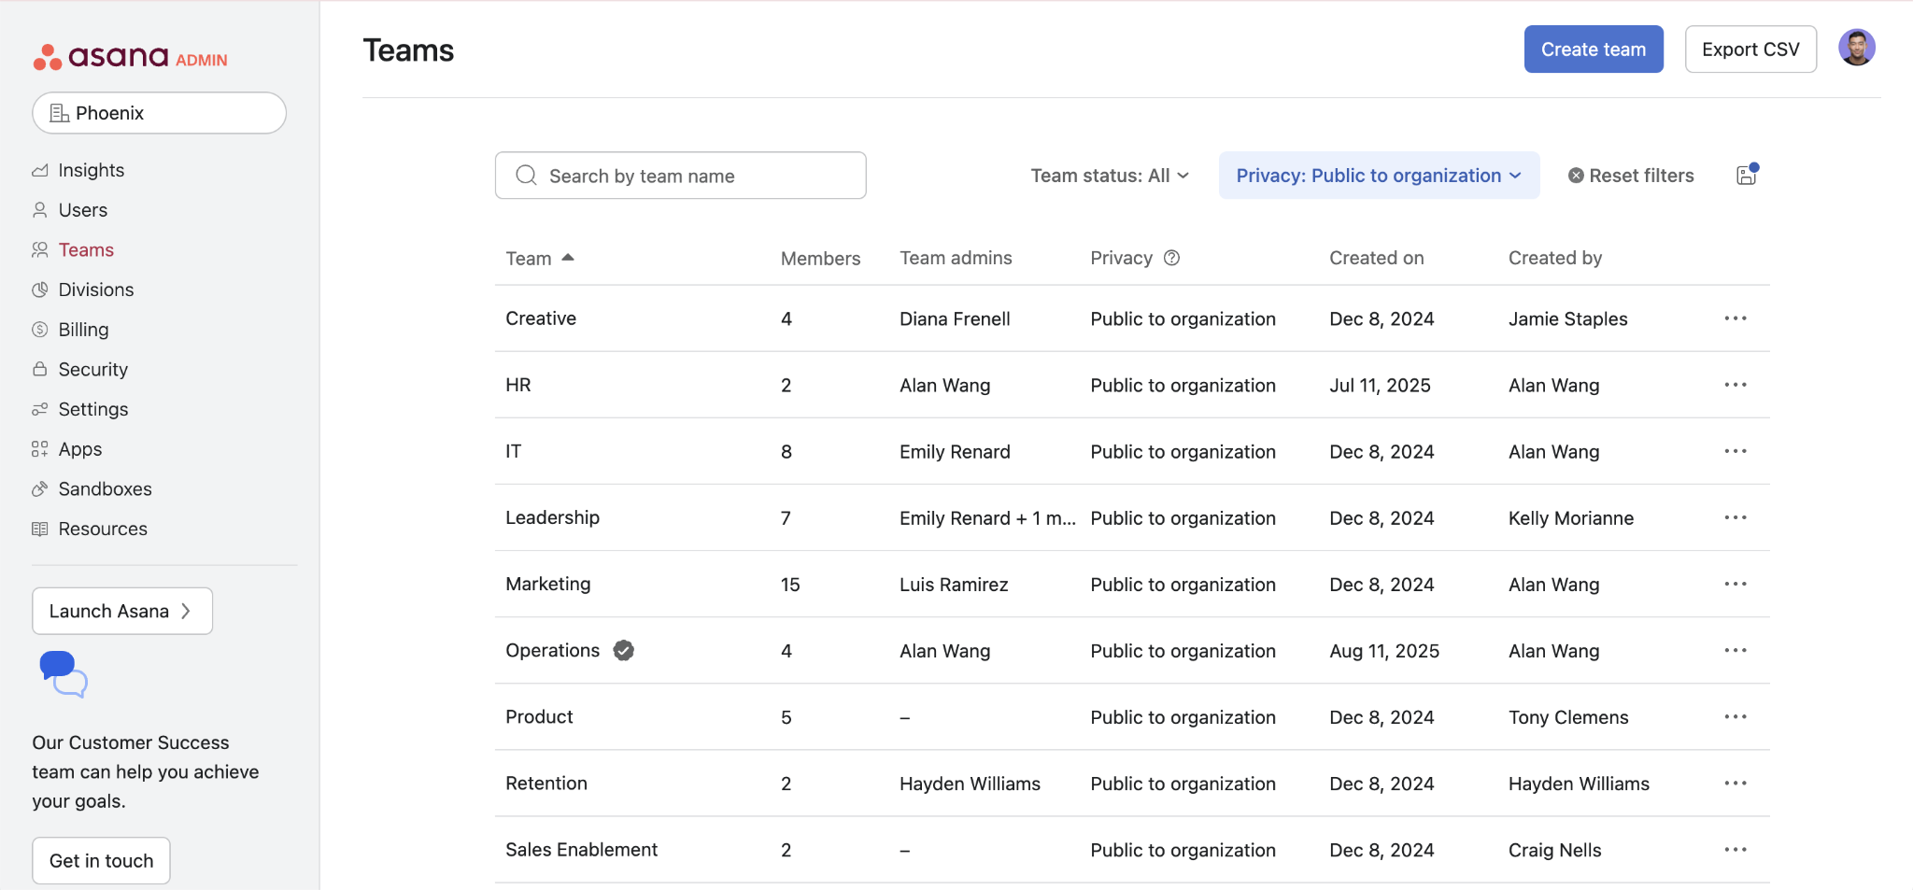Open the more options menu for IT team
1913x890 pixels.
click(x=1736, y=451)
